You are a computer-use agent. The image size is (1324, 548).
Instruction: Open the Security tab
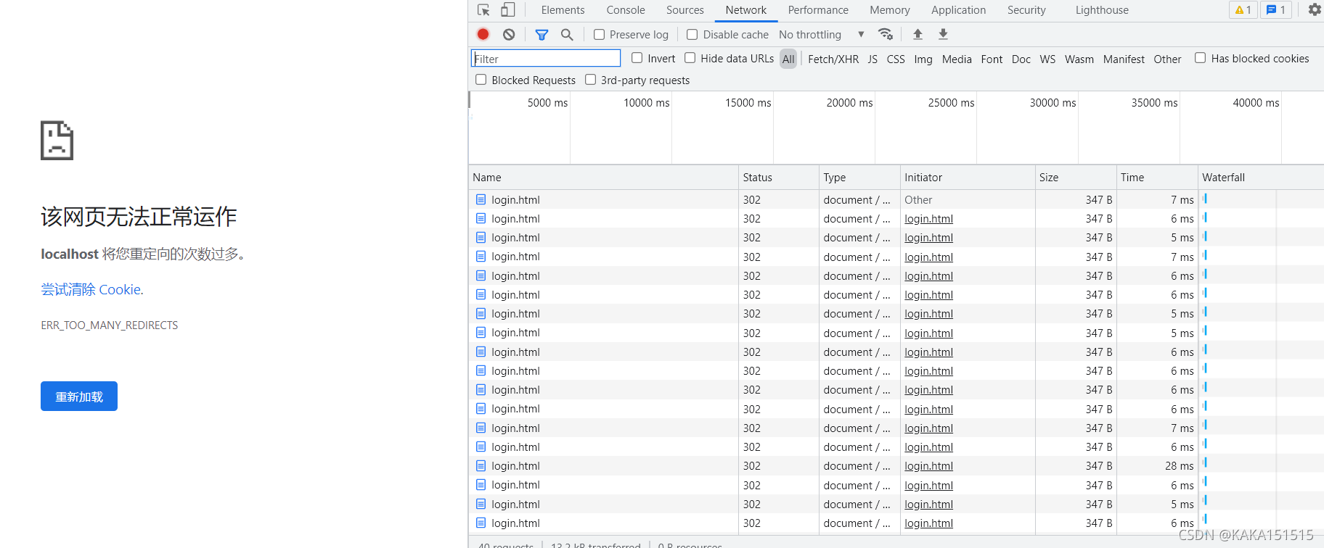click(x=1026, y=10)
